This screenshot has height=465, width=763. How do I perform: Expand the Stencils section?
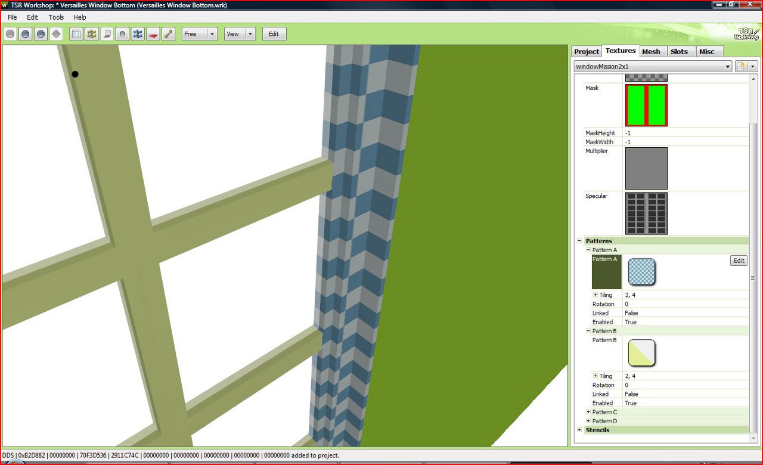(x=579, y=430)
